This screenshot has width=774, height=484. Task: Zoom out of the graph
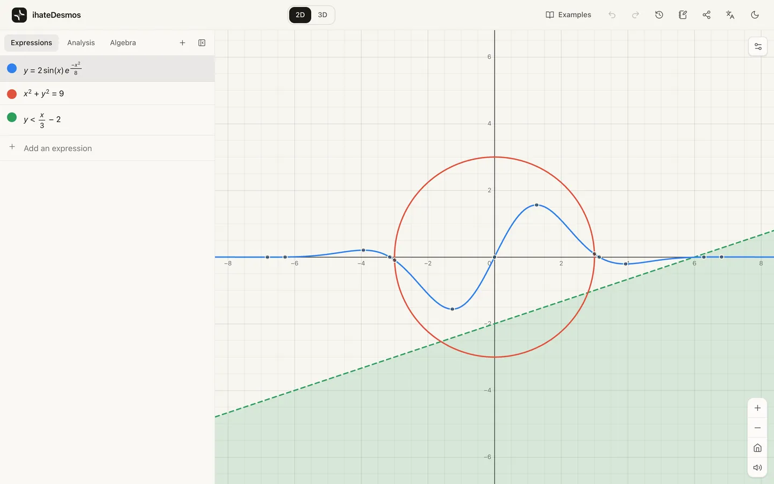point(757,428)
